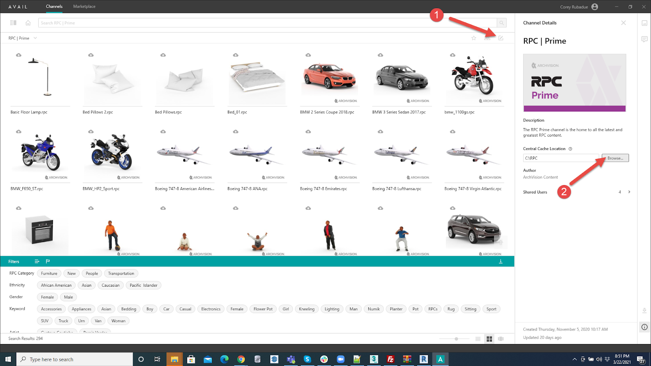The image size is (651, 366).
Task: Open Google Chrome from taskbar
Action: tap(241, 359)
